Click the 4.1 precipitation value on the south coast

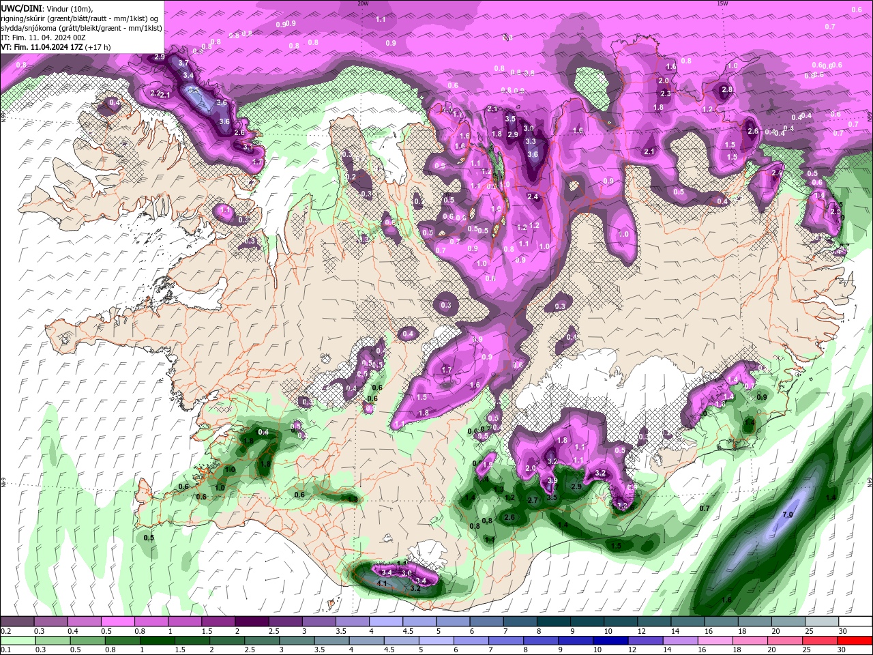pyautogui.click(x=382, y=583)
